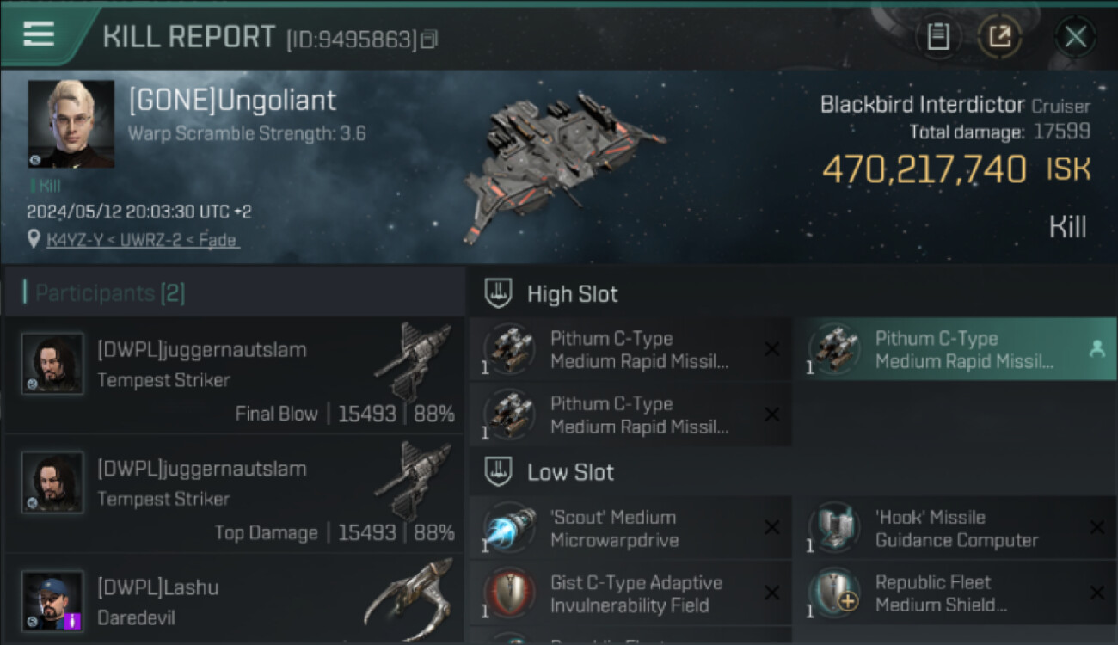
Task: Click the clipboard icon in the header
Action: [938, 36]
